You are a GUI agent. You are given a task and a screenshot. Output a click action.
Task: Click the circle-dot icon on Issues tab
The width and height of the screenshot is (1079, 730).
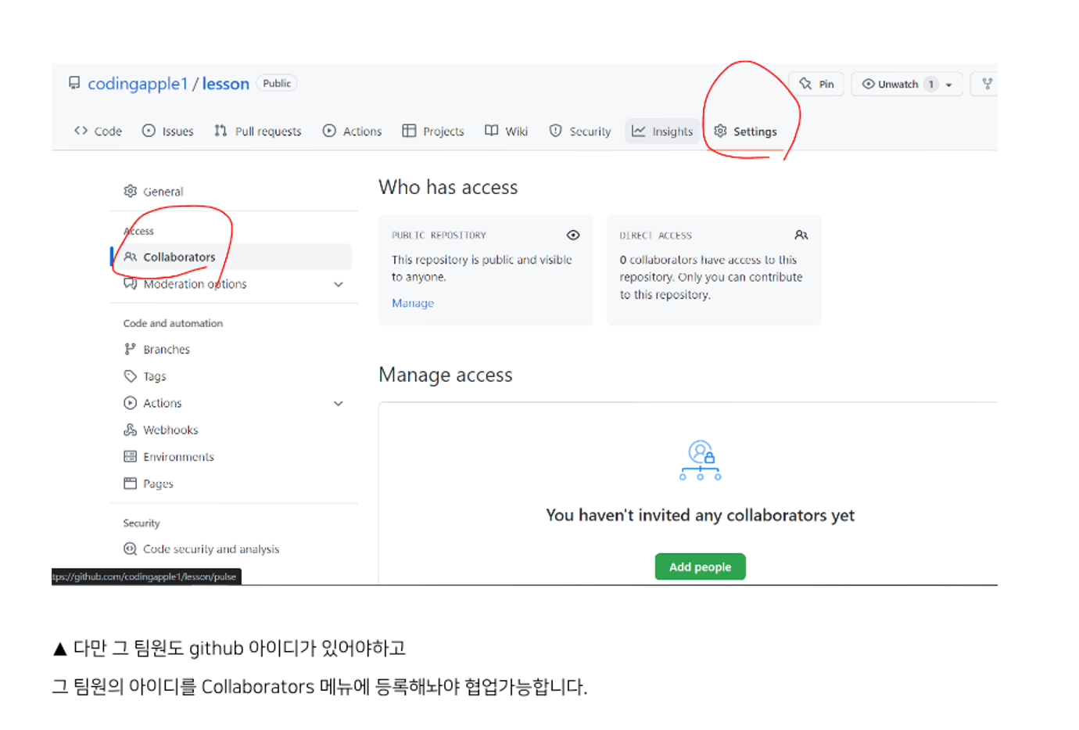coord(149,131)
